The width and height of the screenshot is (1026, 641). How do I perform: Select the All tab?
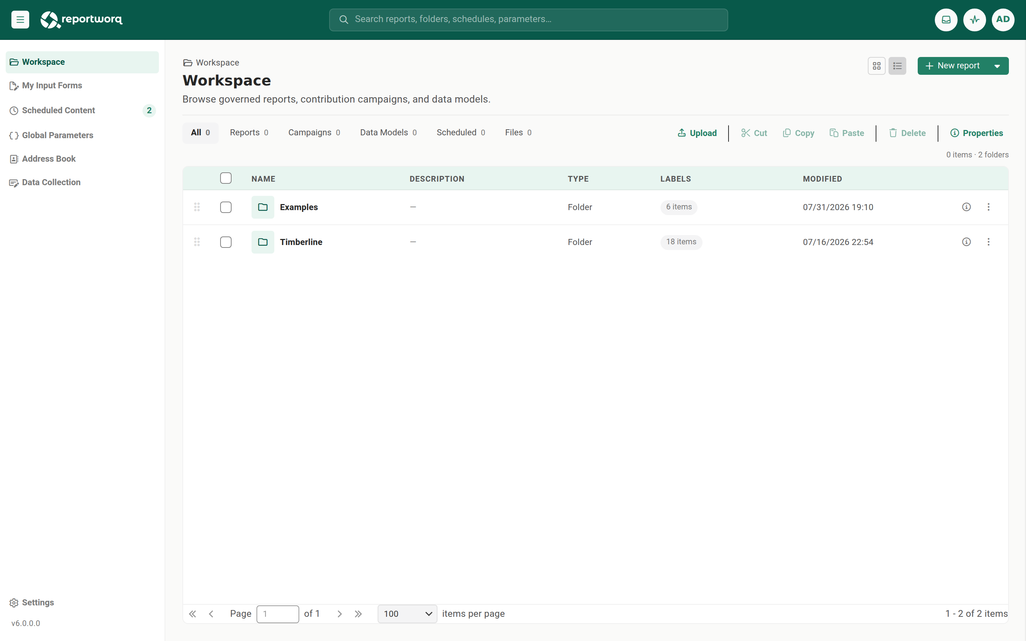[x=201, y=133]
